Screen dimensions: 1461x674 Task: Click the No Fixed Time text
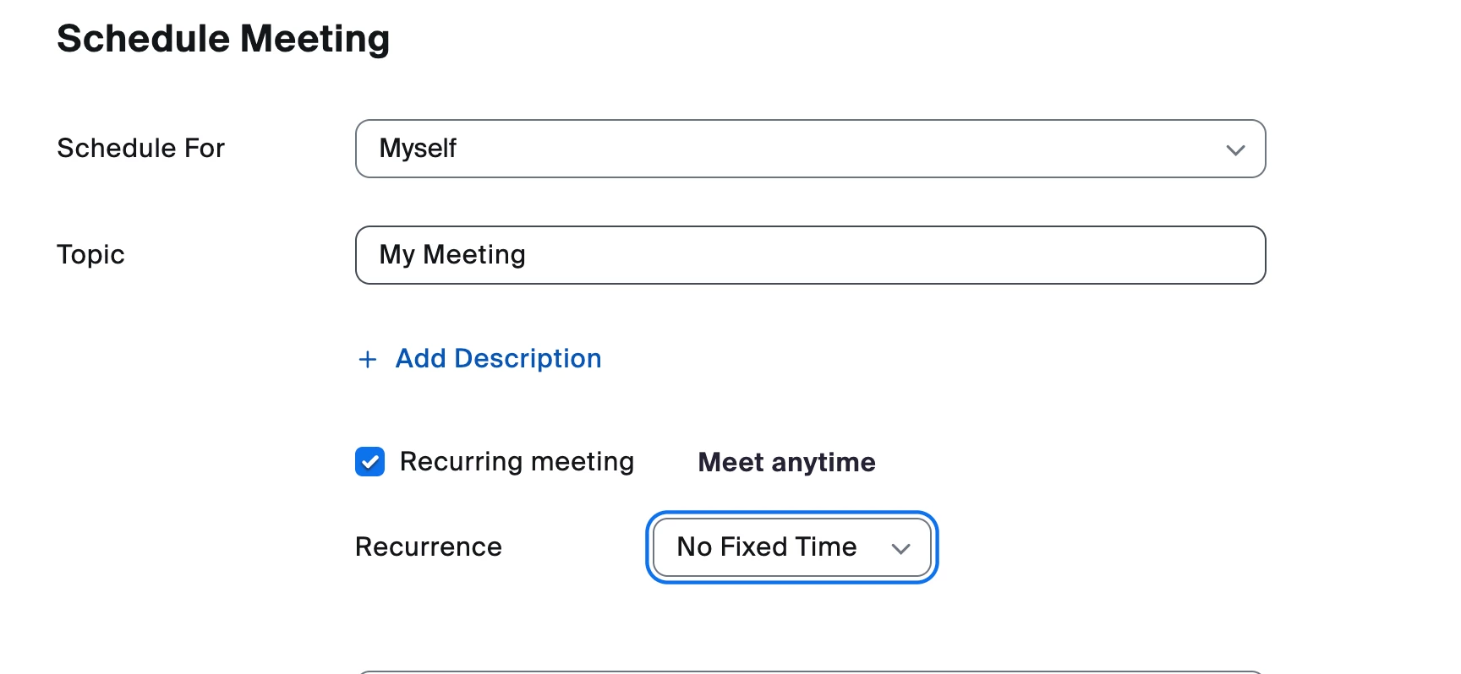click(x=766, y=547)
